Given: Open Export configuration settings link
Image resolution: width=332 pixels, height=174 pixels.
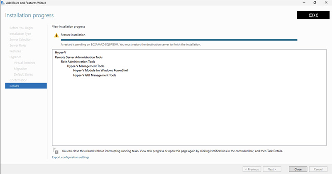Looking at the screenshot, I should (x=71, y=157).
